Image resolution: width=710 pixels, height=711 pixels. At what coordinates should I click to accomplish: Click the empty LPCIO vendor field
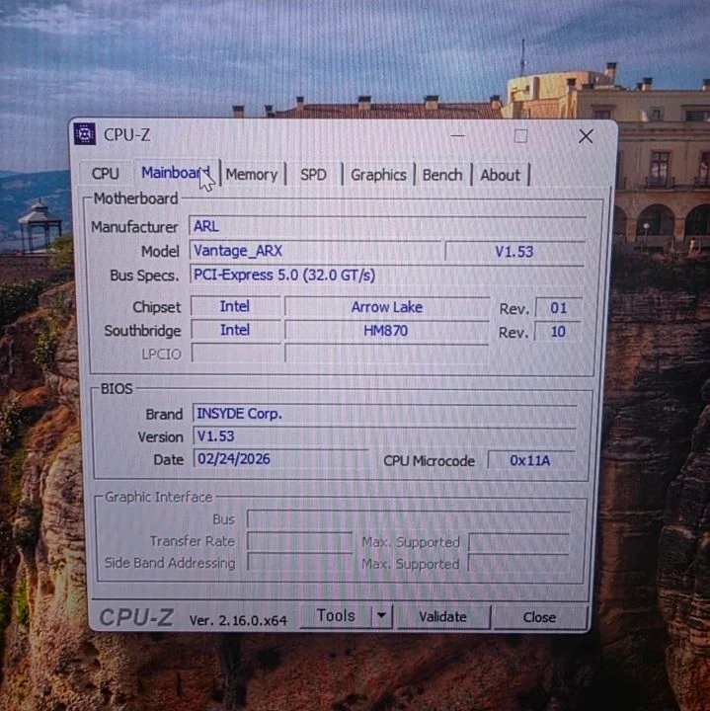pyautogui.click(x=236, y=353)
